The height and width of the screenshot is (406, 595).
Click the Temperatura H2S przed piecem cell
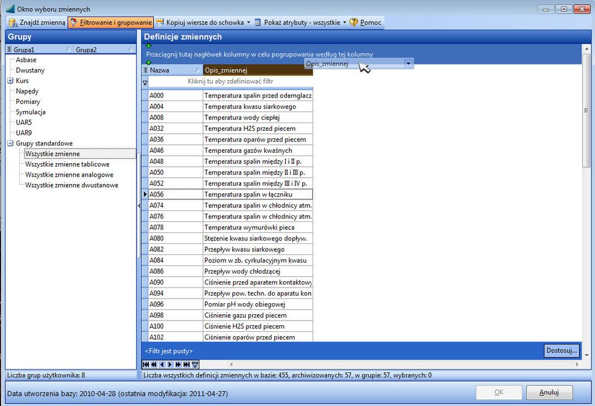coord(257,128)
